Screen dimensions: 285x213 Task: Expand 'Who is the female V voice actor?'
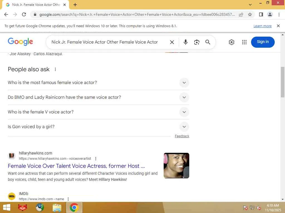pyautogui.click(x=184, y=112)
